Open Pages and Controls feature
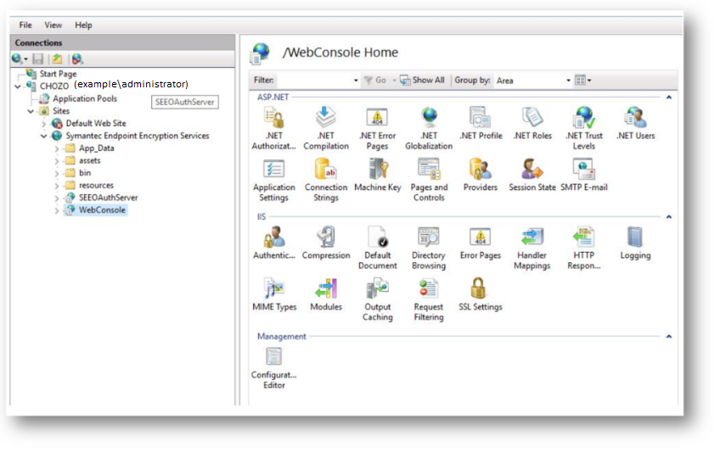Screen dimensions: 720x452 tap(429, 180)
